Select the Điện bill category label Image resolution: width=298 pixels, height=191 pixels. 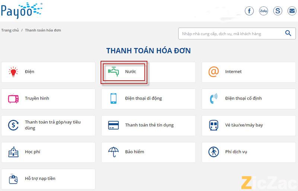(29, 72)
